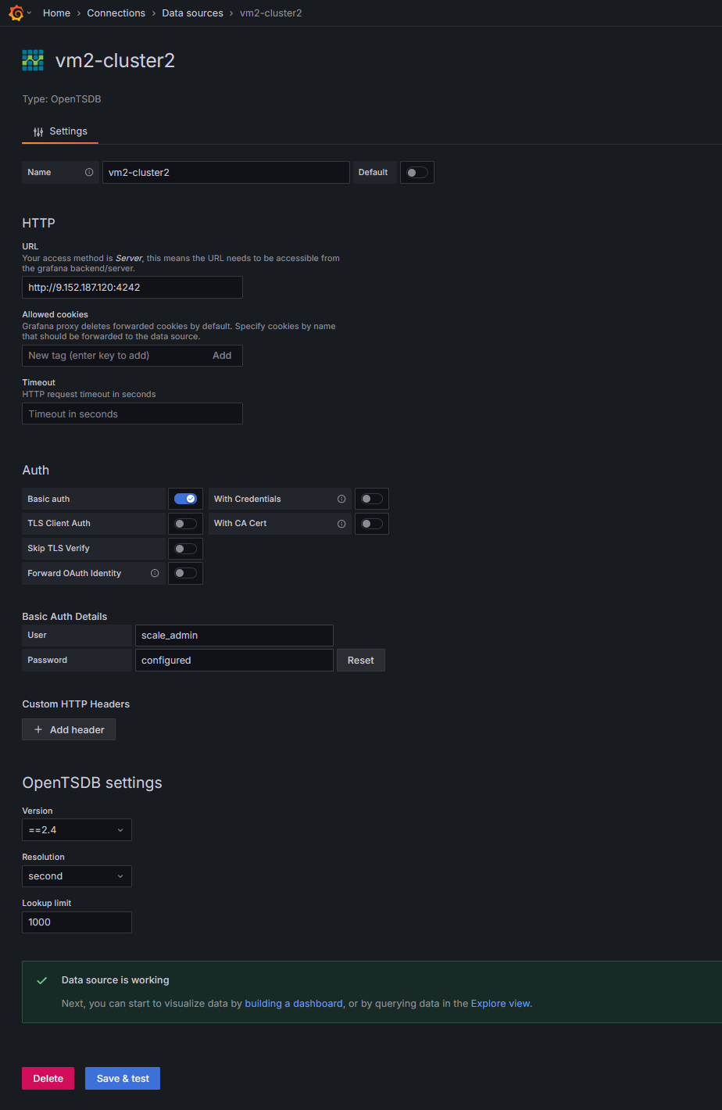The image size is (722, 1110).
Task: Click the sliders icon on the Settings tab
Action: pos(38,132)
